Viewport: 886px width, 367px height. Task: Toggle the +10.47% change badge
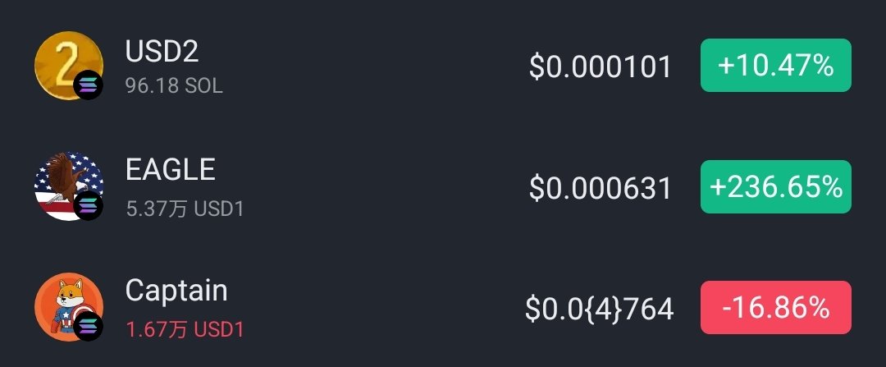click(x=776, y=66)
